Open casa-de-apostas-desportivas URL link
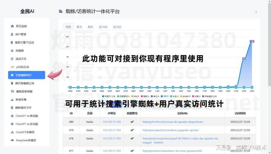Viewport: 271px width, 154px height. pyautogui.click(x=173, y=122)
